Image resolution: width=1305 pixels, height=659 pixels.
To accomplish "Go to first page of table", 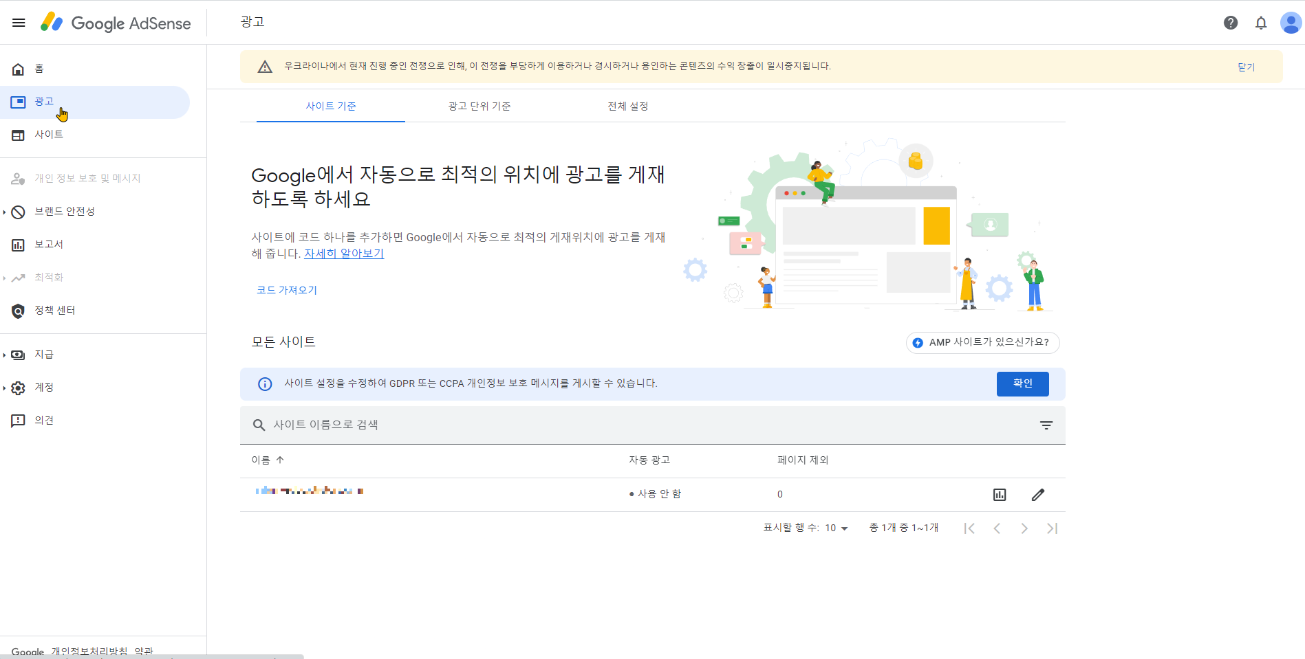I will (x=969, y=528).
